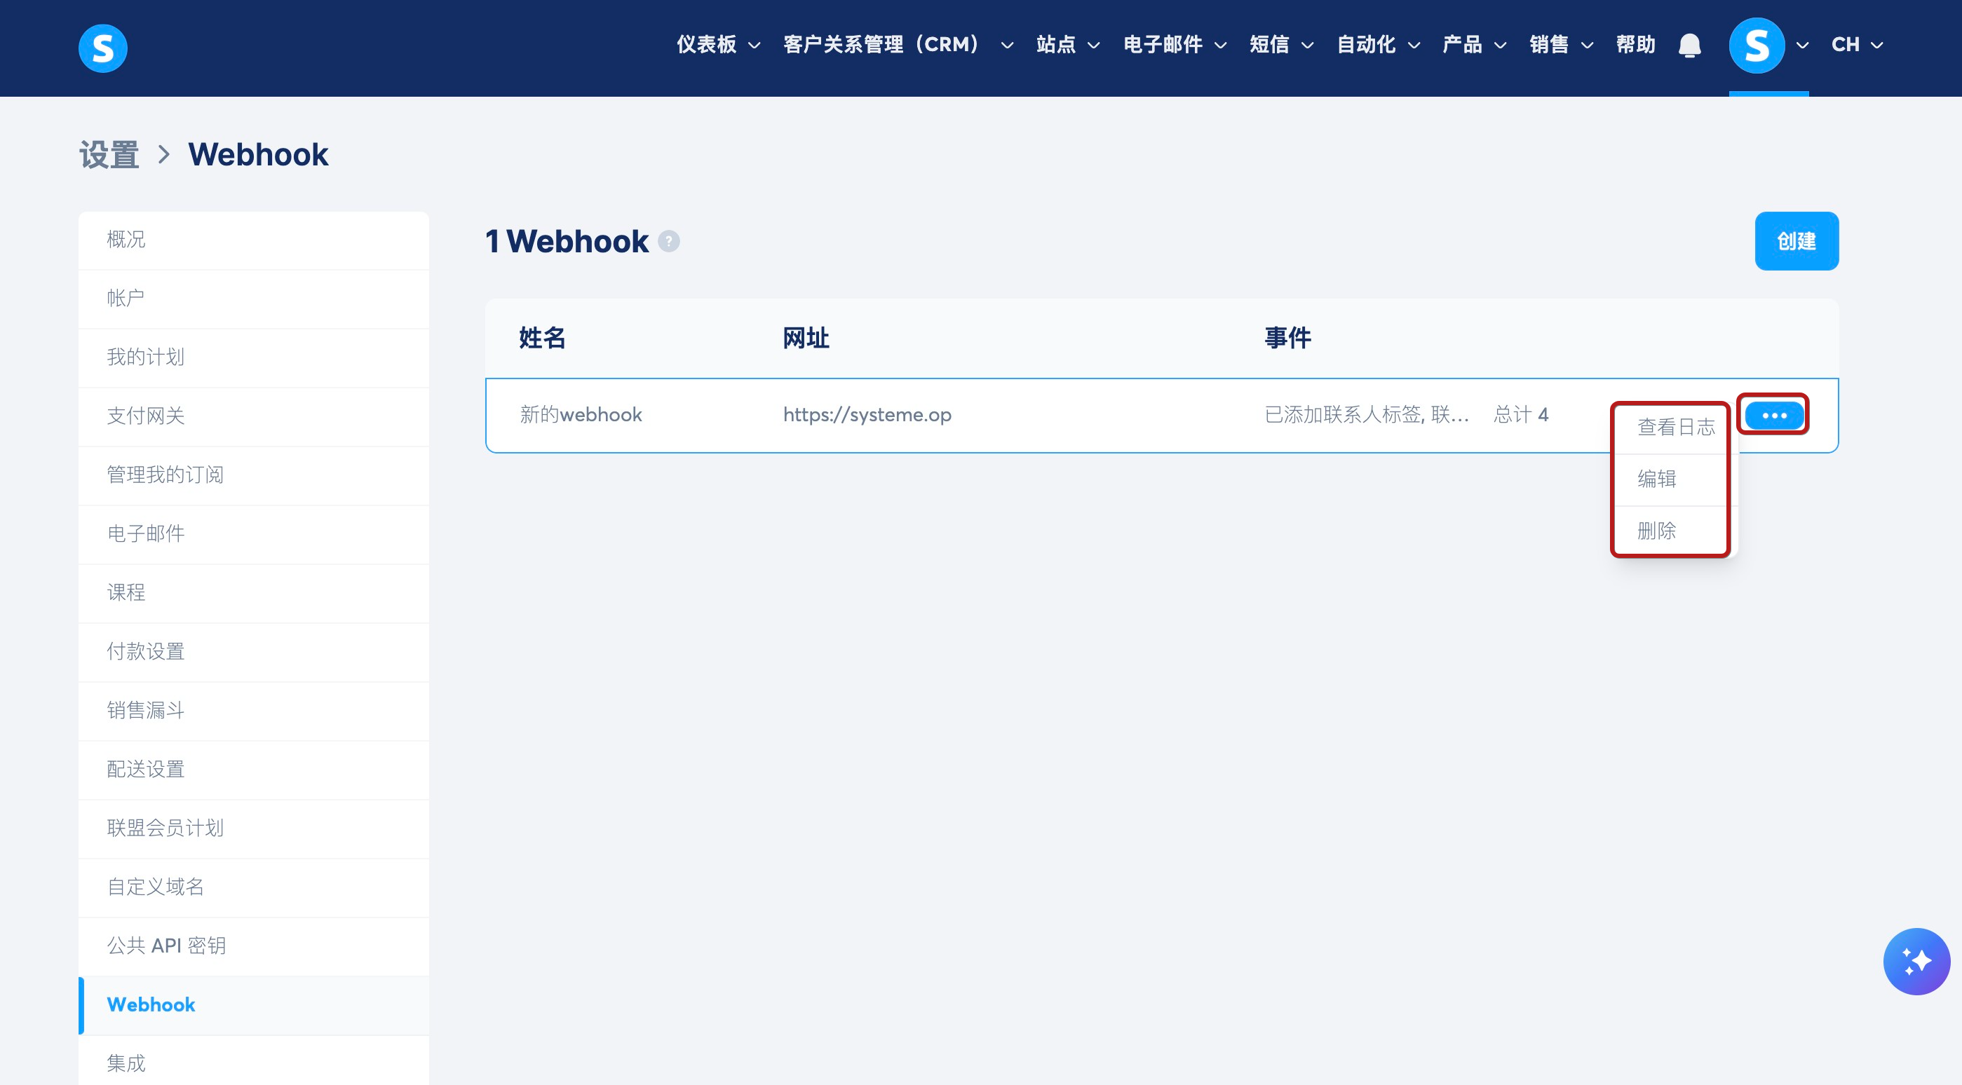
Task: Click the breadcrumb chevron arrow after 设置
Action: tap(164, 155)
